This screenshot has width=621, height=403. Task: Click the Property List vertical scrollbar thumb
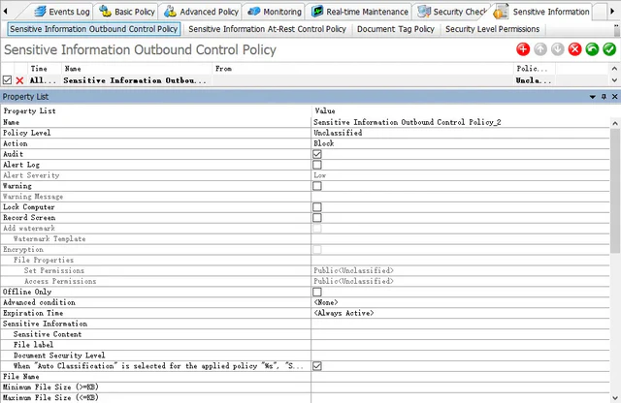coord(615,191)
